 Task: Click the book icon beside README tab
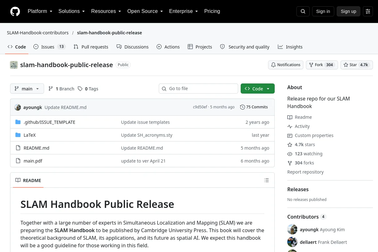pyautogui.click(x=18, y=180)
